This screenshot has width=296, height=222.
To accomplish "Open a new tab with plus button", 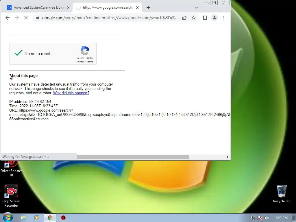I will (148, 8).
